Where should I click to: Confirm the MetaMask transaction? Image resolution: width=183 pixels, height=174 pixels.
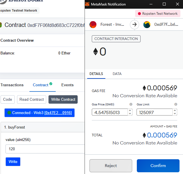coord(158,166)
